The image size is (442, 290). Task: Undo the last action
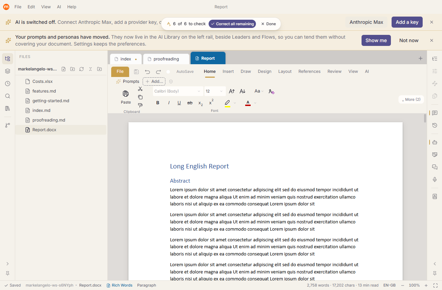click(147, 72)
